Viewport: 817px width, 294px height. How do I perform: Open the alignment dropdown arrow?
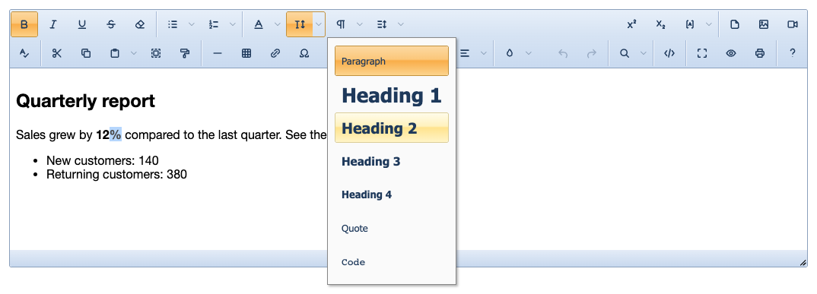pos(484,53)
